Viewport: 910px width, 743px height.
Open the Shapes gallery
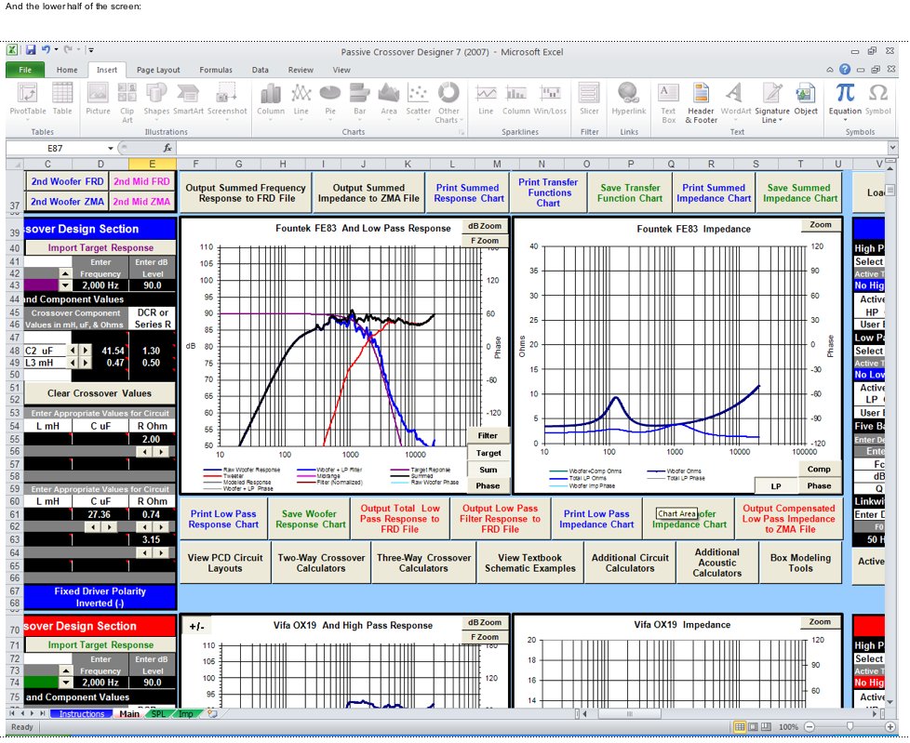pyautogui.click(x=156, y=100)
